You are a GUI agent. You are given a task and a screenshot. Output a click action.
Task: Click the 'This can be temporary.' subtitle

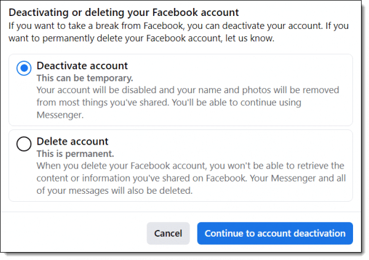pyautogui.click(x=85, y=78)
